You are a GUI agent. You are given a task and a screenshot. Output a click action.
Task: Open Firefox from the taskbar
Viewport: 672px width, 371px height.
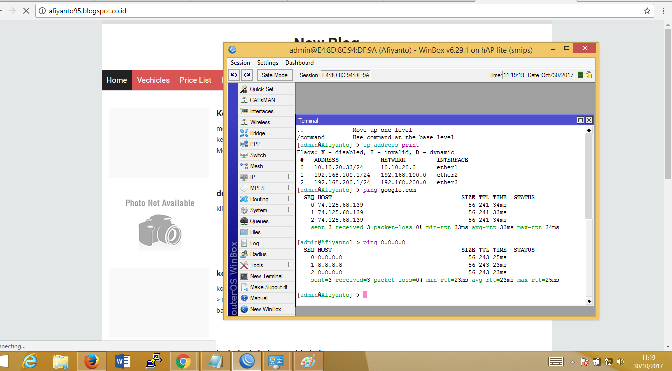click(91, 361)
